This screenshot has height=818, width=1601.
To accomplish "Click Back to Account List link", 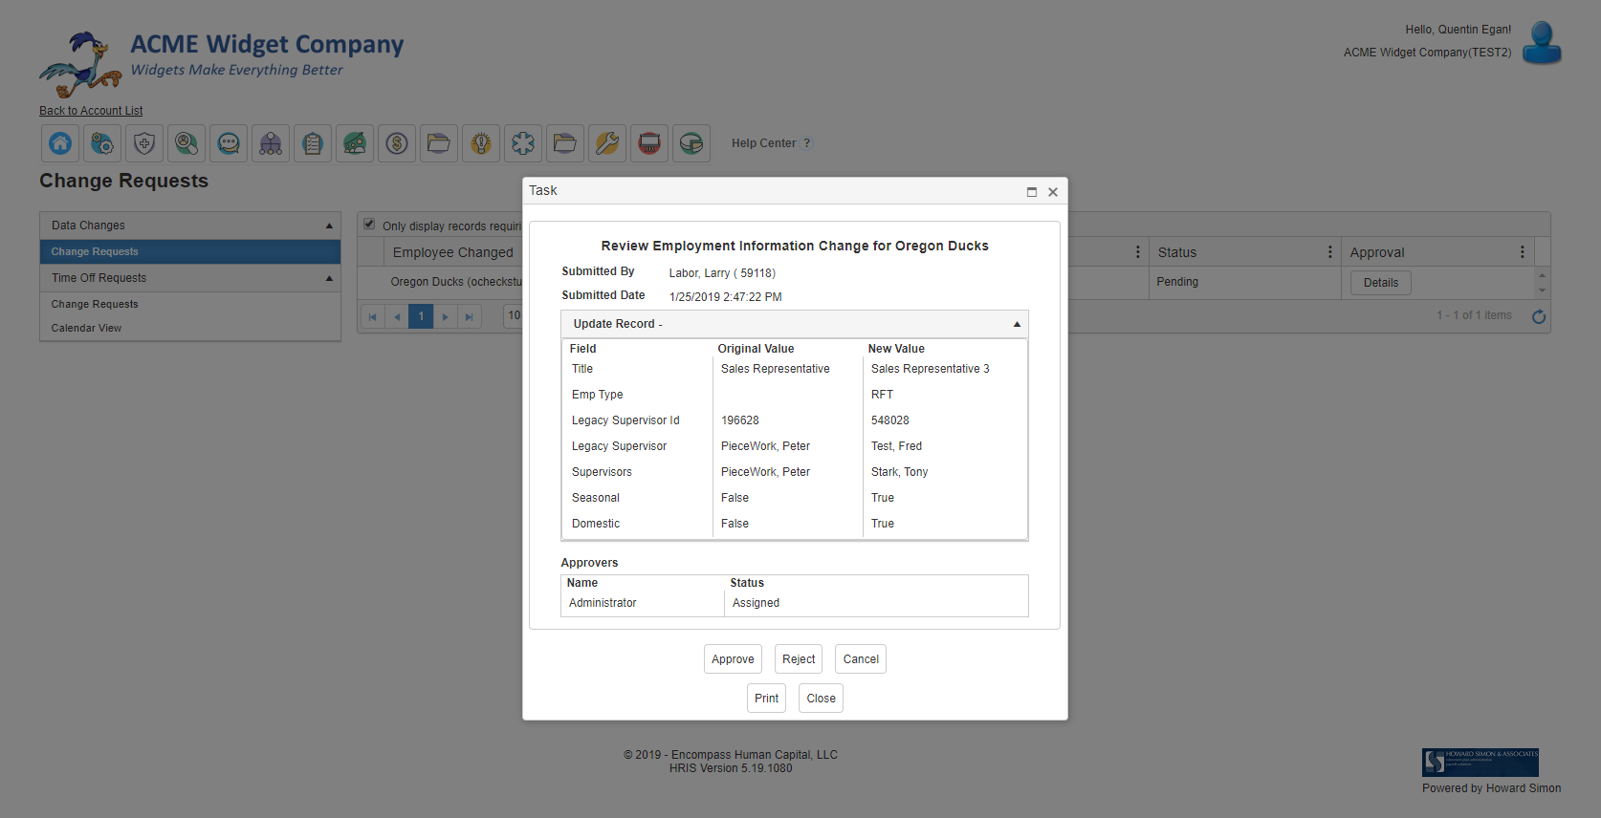I will coord(91,111).
